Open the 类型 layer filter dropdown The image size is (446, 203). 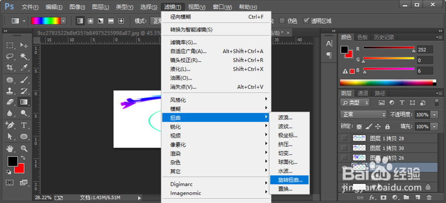click(x=355, y=103)
